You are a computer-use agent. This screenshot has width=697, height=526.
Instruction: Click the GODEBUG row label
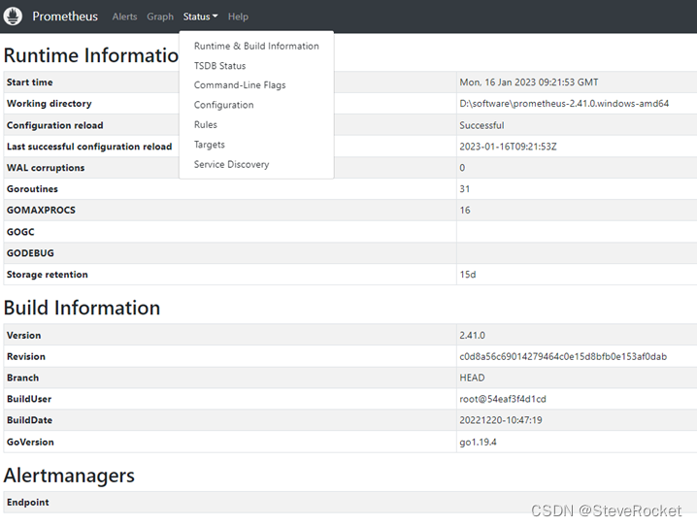pos(30,253)
